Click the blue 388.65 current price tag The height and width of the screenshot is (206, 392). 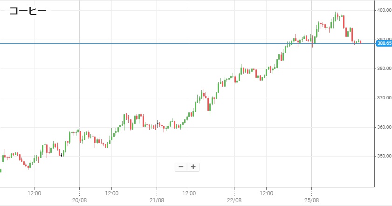(x=384, y=43)
